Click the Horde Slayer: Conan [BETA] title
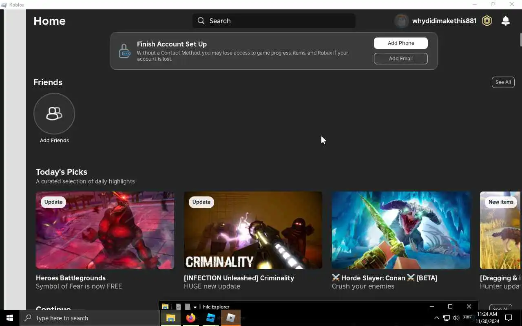Viewport: 522px width, 326px height. (385, 278)
